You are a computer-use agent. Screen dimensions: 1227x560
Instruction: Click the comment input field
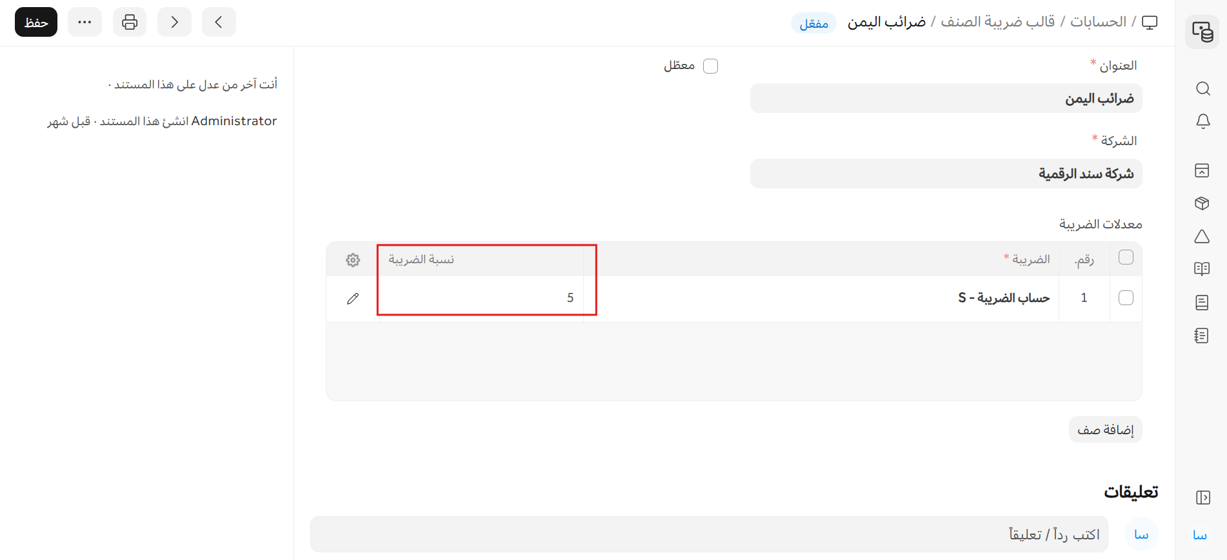708,534
